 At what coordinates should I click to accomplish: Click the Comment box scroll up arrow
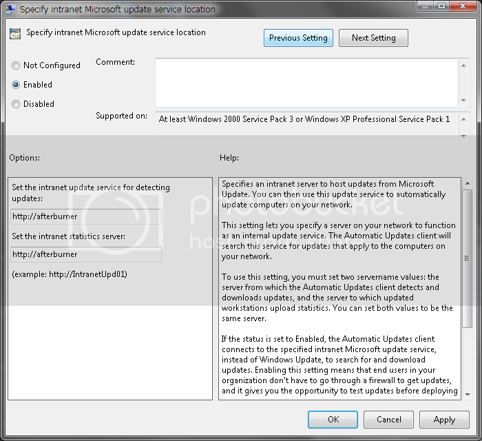[x=463, y=65]
